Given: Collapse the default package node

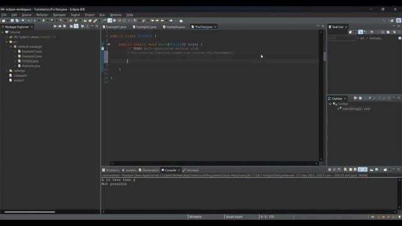Looking at the screenshot, I should (11, 46).
